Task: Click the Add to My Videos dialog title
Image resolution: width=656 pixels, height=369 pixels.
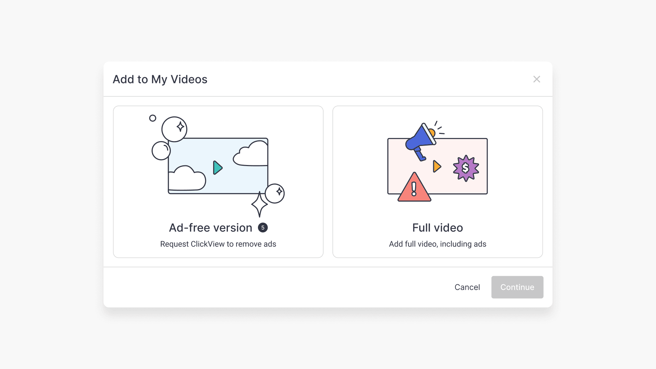Action: click(160, 79)
